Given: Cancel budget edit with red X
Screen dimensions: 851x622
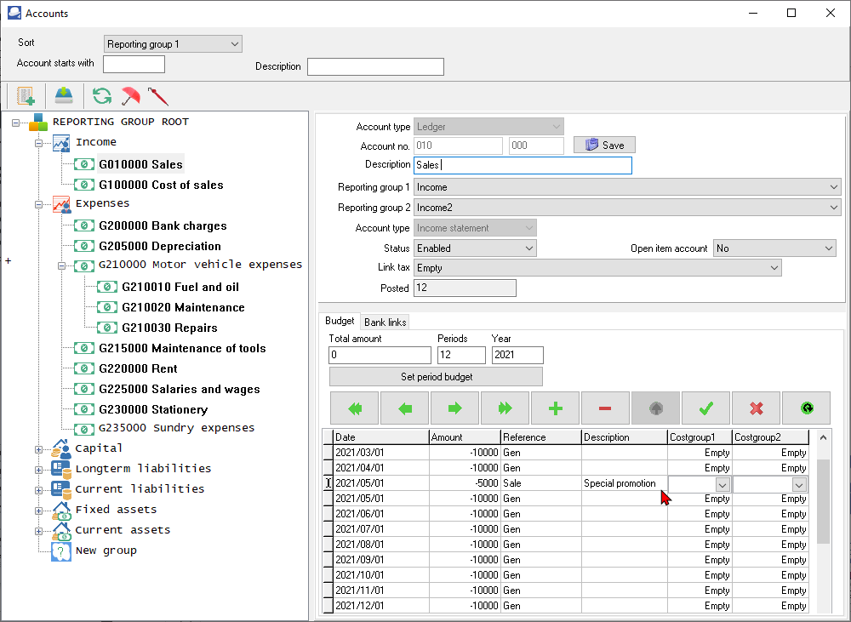Looking at the screenshot, I should pos(756,408).
